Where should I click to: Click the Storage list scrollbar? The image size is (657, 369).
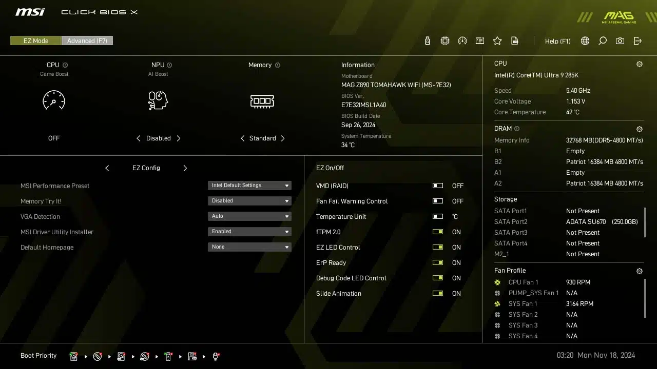pos(645,222)
